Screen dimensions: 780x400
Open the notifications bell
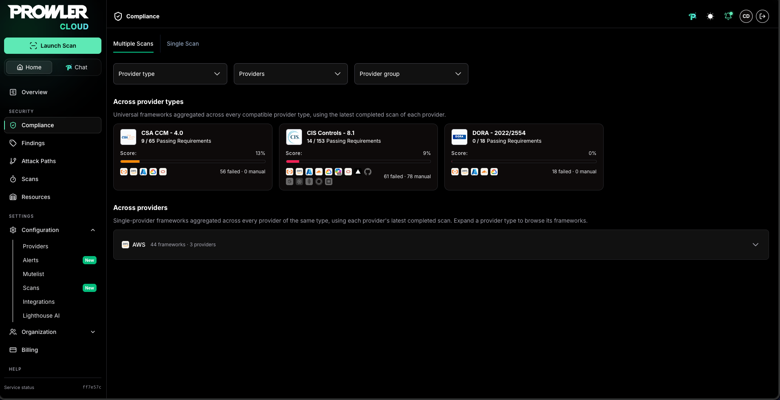tap(728, 16)
